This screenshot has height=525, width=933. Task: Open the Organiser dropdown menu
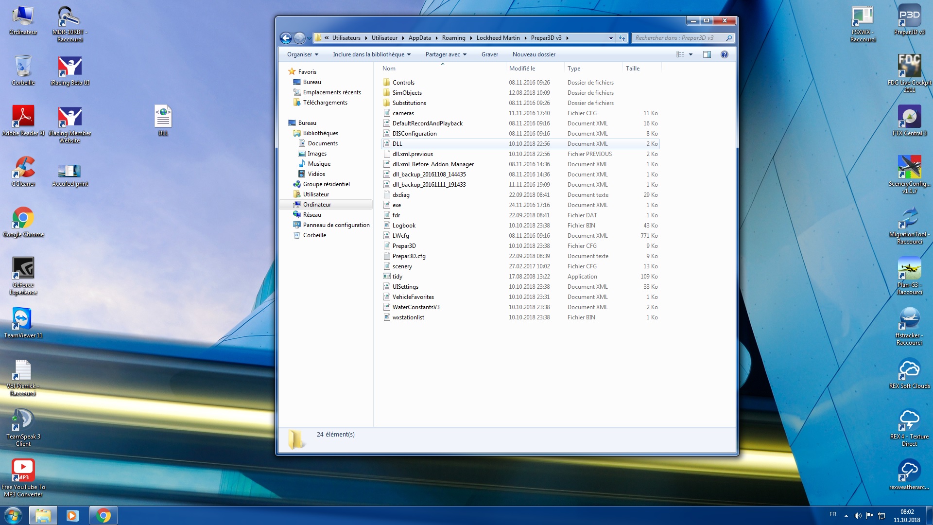click(x=302, y=54)
